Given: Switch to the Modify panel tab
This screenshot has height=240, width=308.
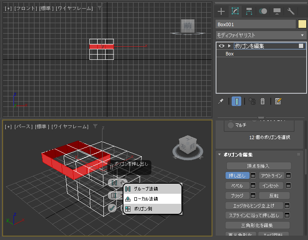Looking at the screenshot, I should pyautogui.click(x=235, y=11).
